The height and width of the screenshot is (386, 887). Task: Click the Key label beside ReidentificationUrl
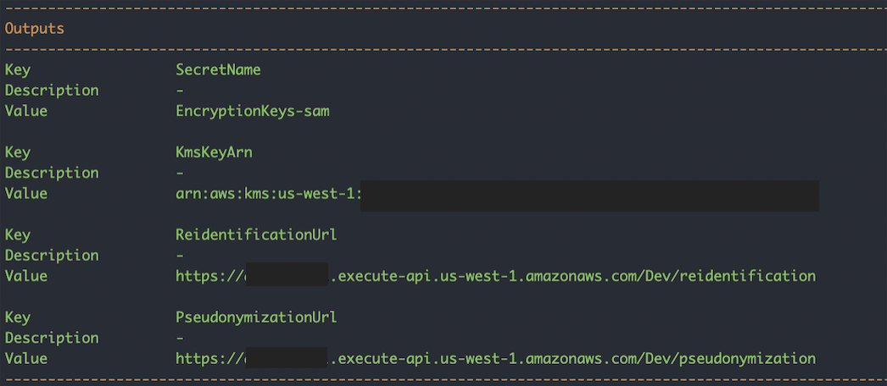coord(18,234)
